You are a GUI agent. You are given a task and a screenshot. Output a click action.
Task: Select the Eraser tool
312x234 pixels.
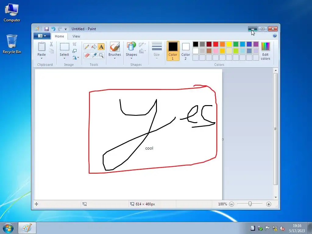pyautogui.click(x=87, y=55)
